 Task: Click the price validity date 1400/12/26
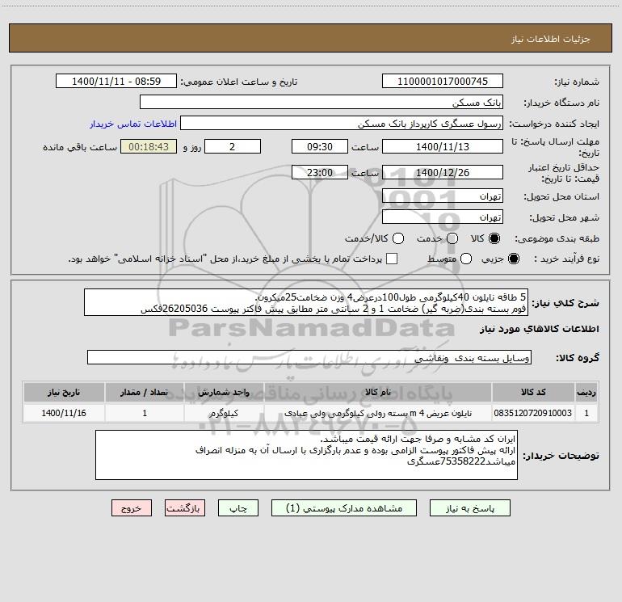(443, 172)
